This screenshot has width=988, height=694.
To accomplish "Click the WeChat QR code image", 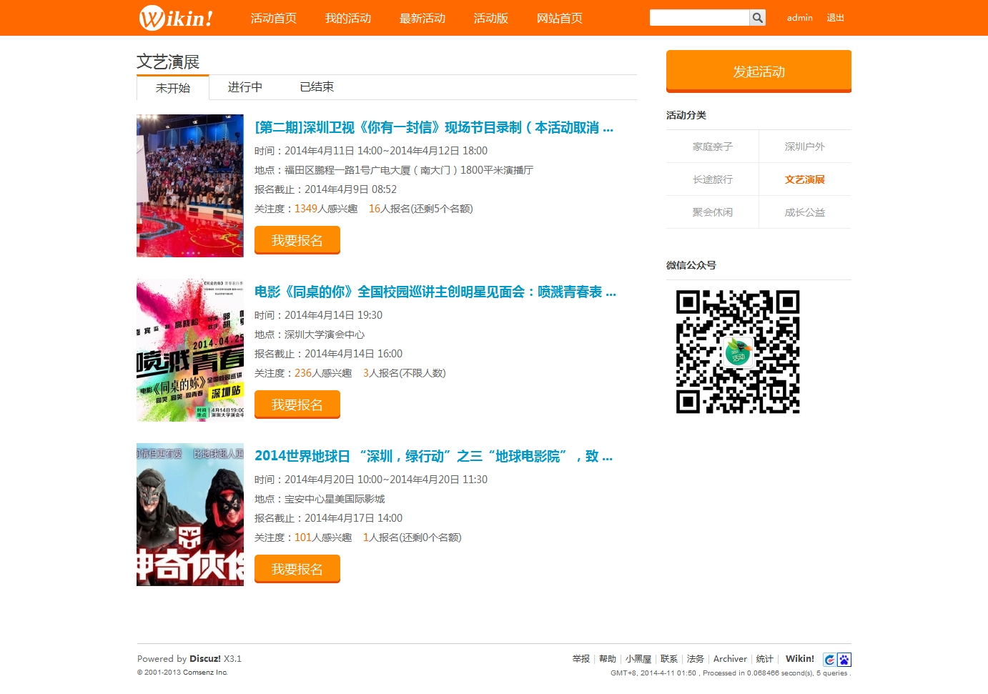I will (738, 352).
